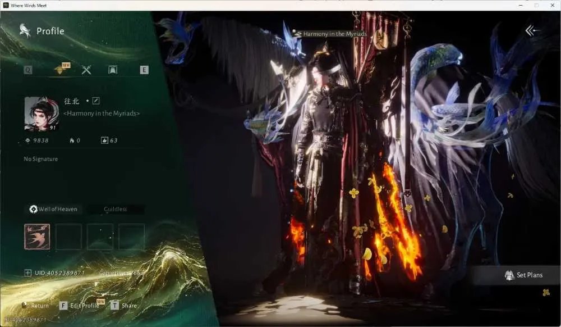The height and width of the screenshot is (327, 561).
Task: Switch to the gate-shaped tab icon
Action: 113,70
